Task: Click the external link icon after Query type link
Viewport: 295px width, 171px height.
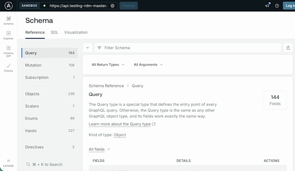Action: [154, 124]
